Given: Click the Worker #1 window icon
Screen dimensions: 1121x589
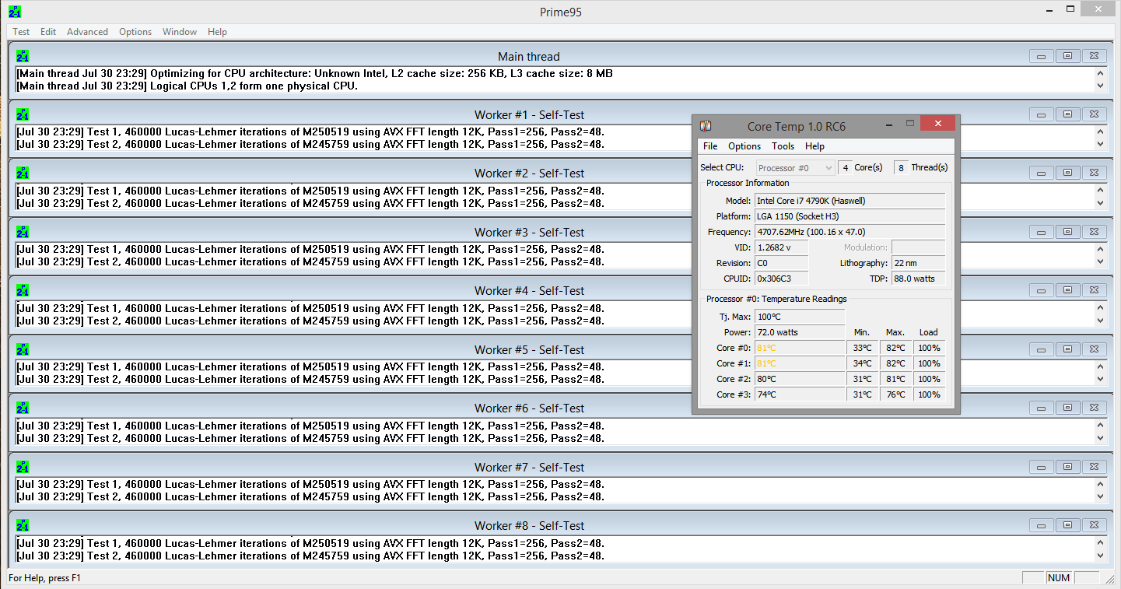Looking at the screenshot, I should pos(23,114).
